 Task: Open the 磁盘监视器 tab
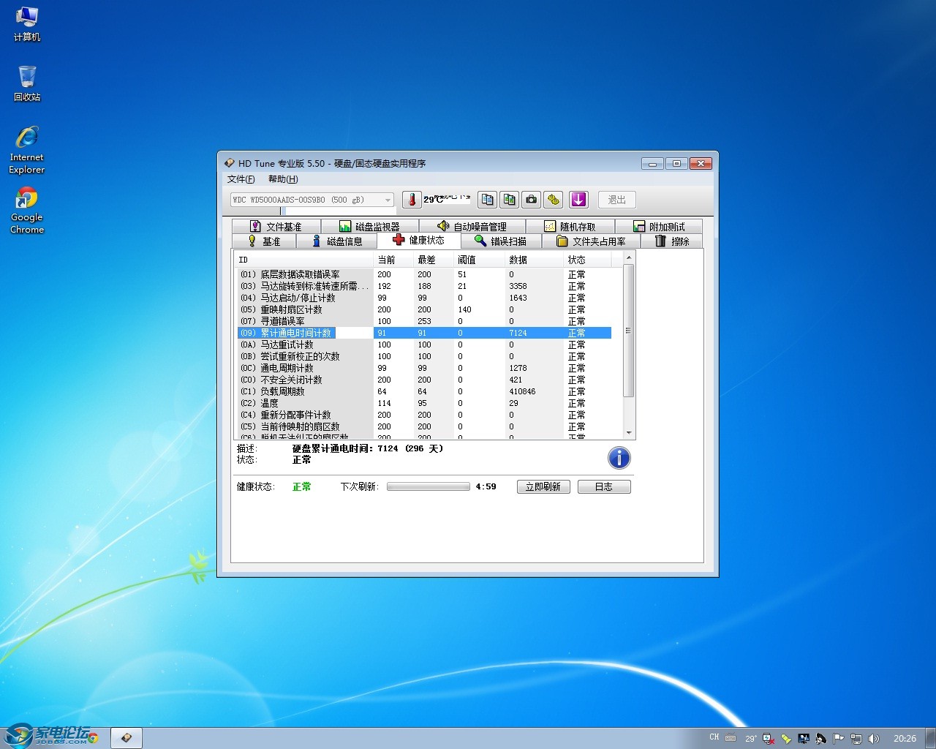369,227
